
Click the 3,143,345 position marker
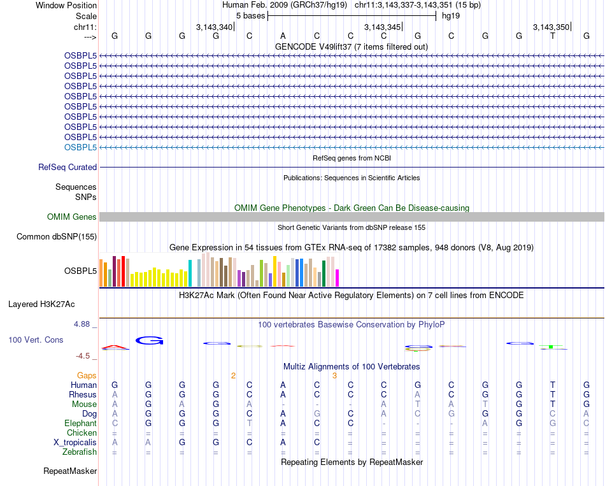(382, 27)
